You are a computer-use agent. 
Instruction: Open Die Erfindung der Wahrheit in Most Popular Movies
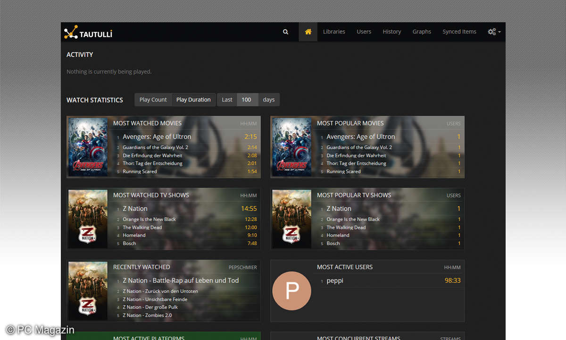356,155
